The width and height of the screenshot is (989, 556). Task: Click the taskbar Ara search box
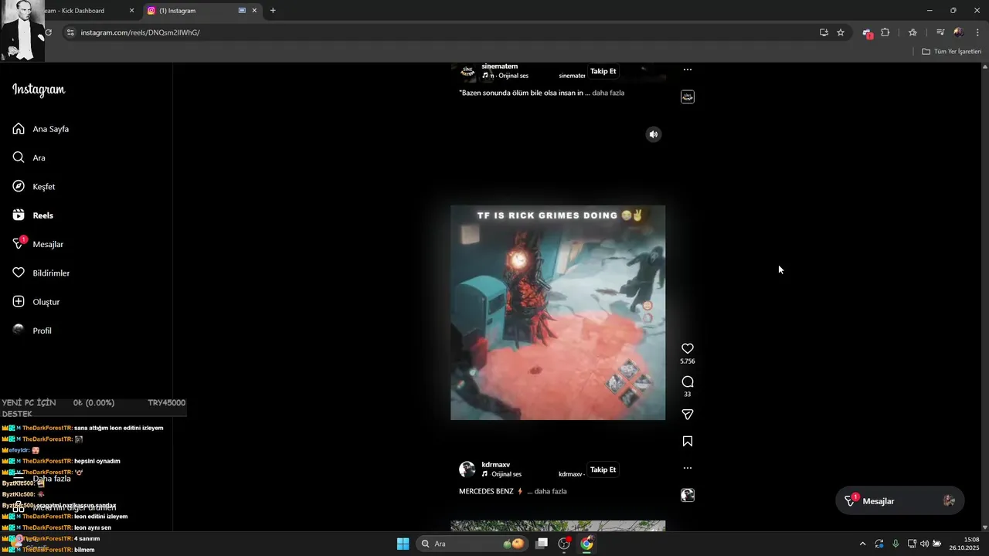pos(472,544)
